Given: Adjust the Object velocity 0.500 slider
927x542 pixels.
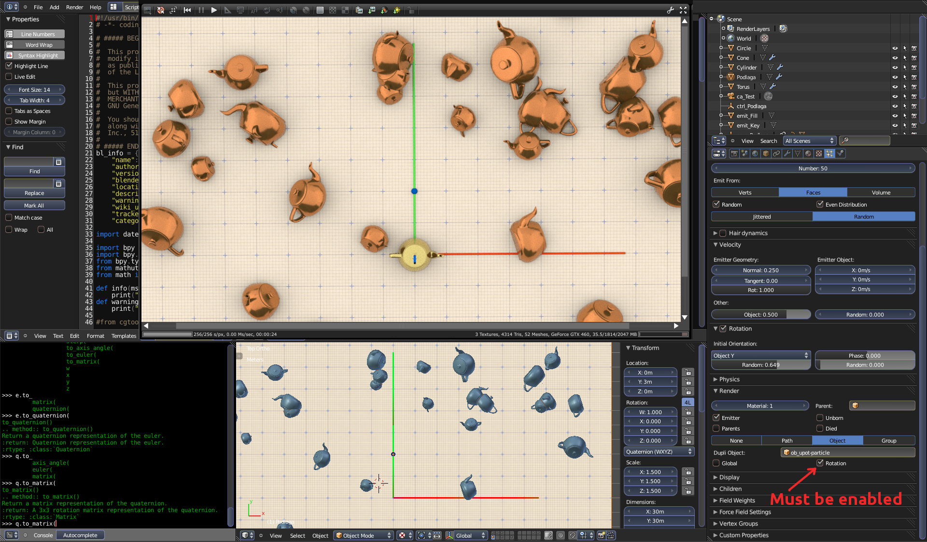Looking at the screenshot, I should point(760,315).
